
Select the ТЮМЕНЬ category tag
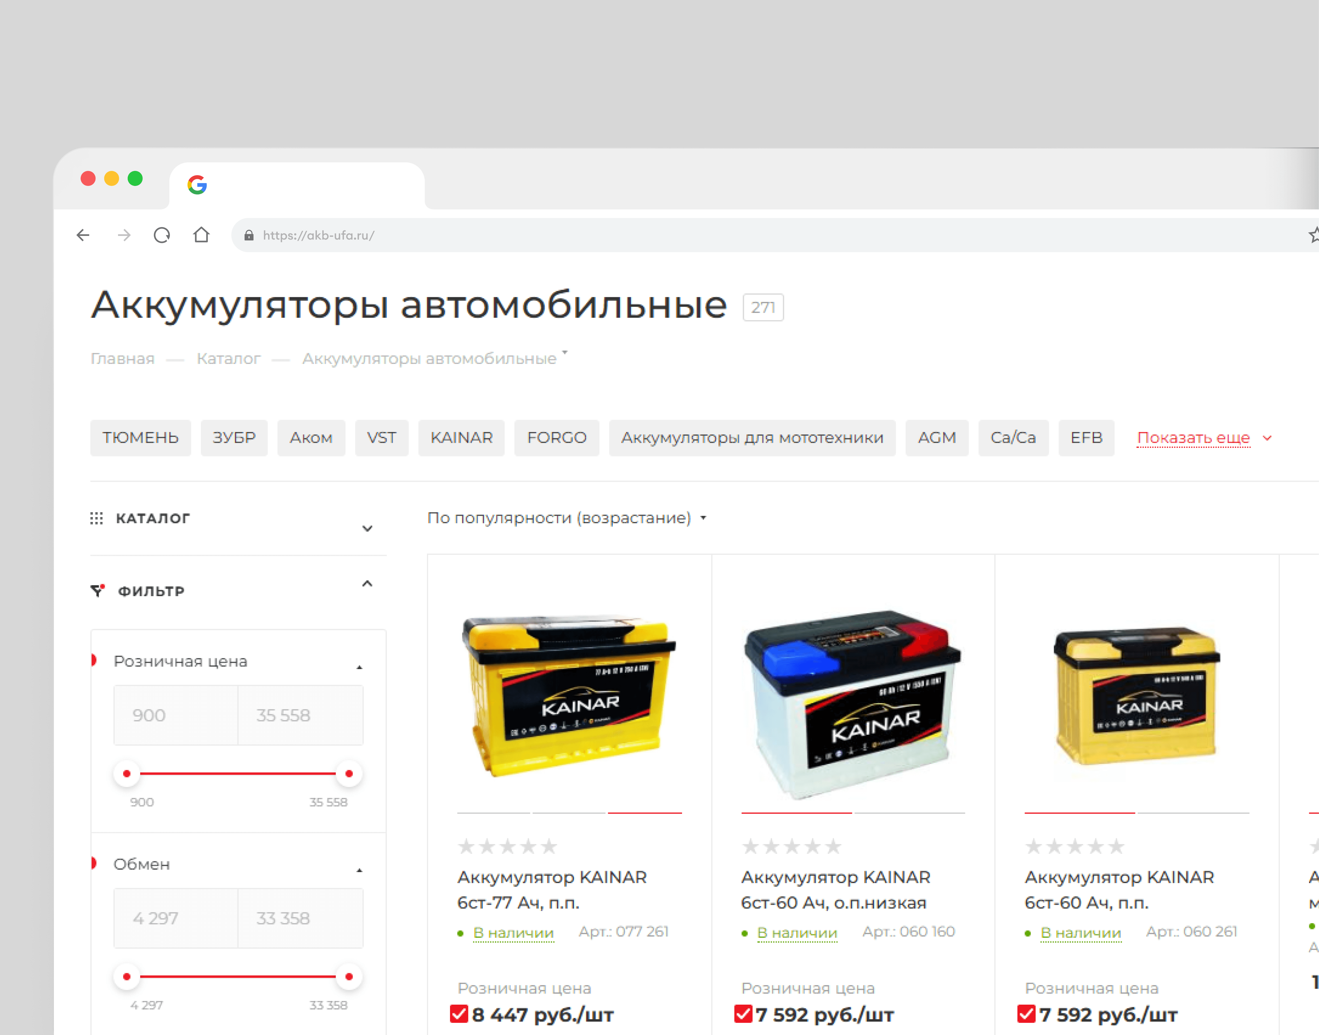140,437
